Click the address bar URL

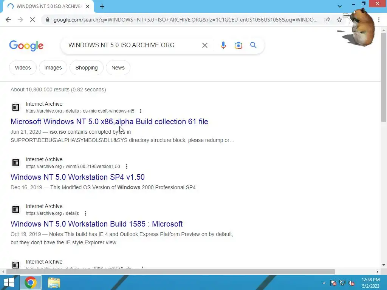(x=185, y=20)
